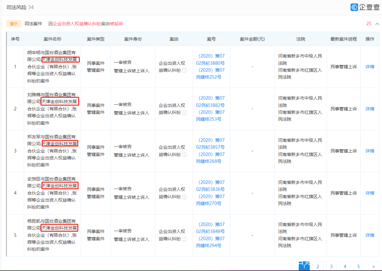Go to page 3 of results
The image size is (382, 271).
pyautogui.click(x=331, y=266)
